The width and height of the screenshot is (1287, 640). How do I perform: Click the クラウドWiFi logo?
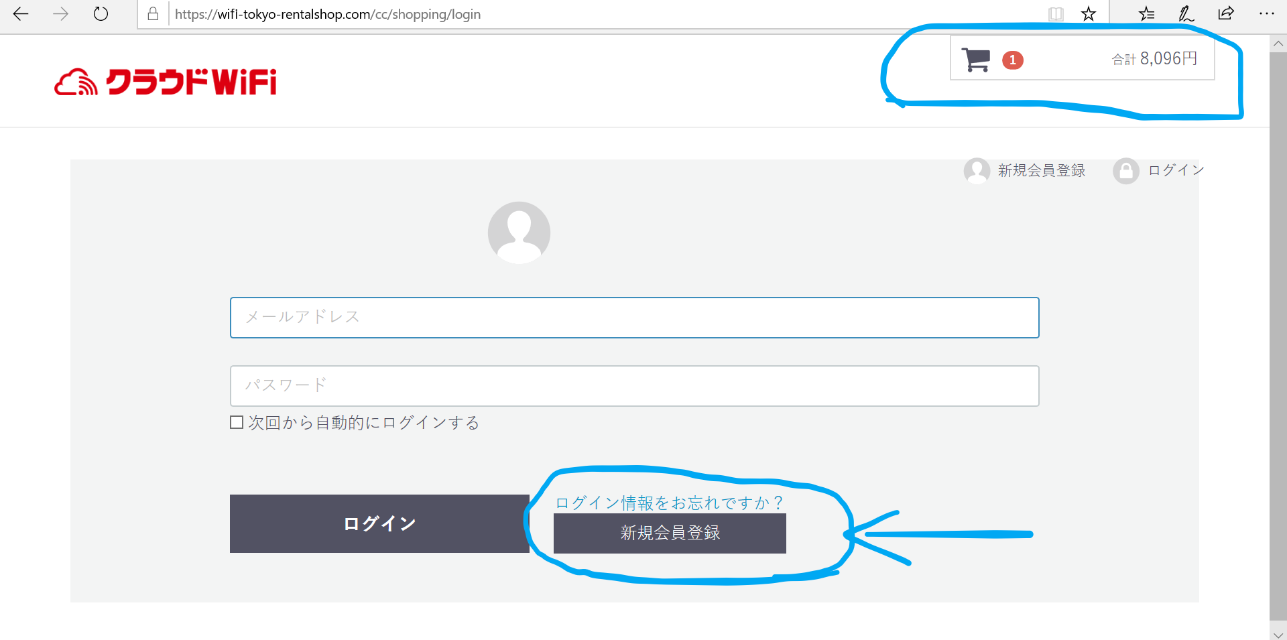[x=166, y=82]
